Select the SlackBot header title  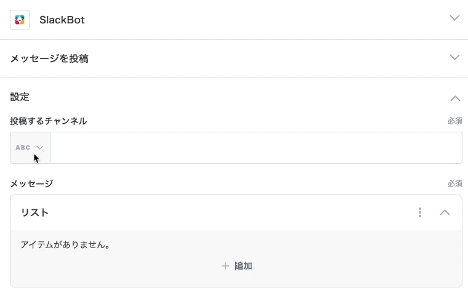(62, 20)
